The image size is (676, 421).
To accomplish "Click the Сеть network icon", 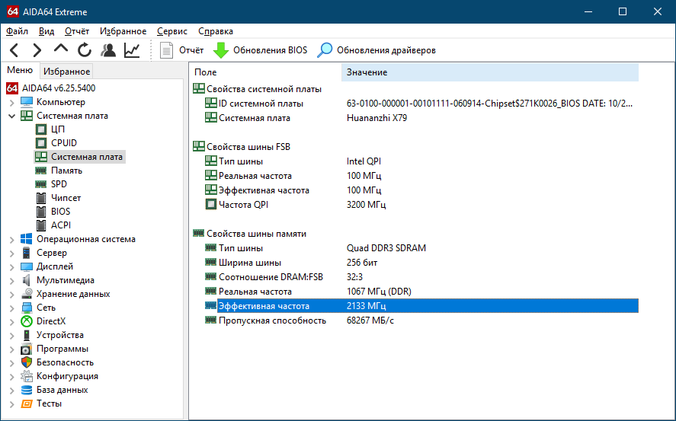I will tap(27, 308).
